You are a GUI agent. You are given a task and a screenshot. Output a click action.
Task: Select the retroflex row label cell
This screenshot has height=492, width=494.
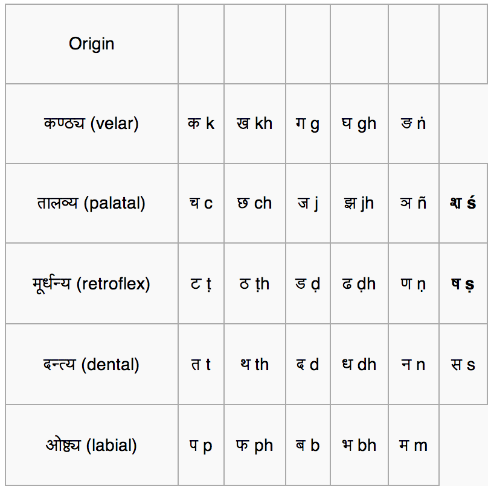tap(92, 283)
